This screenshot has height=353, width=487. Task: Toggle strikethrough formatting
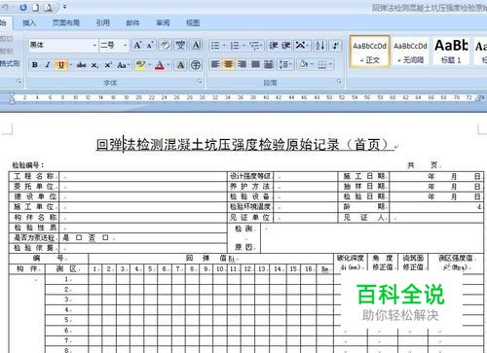click(82, 65)
